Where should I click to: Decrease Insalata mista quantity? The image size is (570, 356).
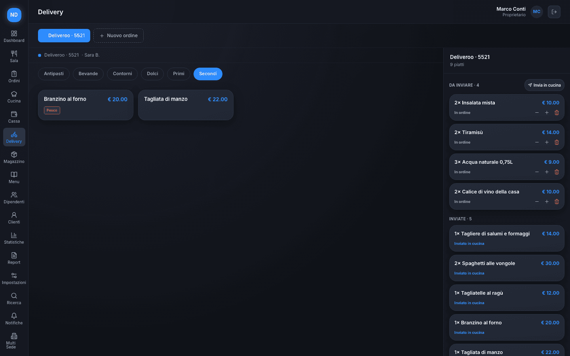point(537,113)
